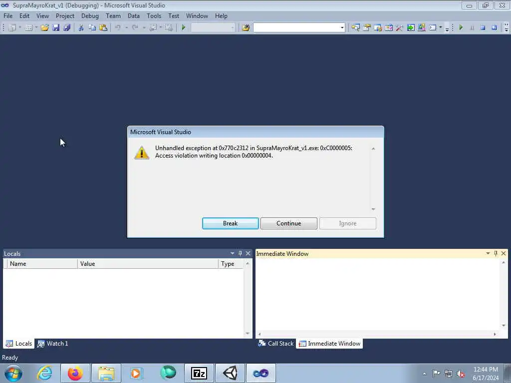Click the Navigate Forward icon
The height and width of the screenshot is (383, 511).
coord(169,28)
